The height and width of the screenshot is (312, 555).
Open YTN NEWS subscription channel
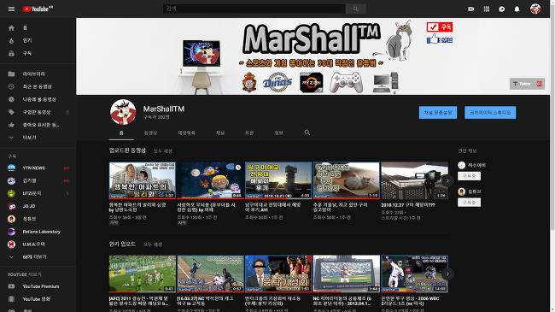[38, 168]
